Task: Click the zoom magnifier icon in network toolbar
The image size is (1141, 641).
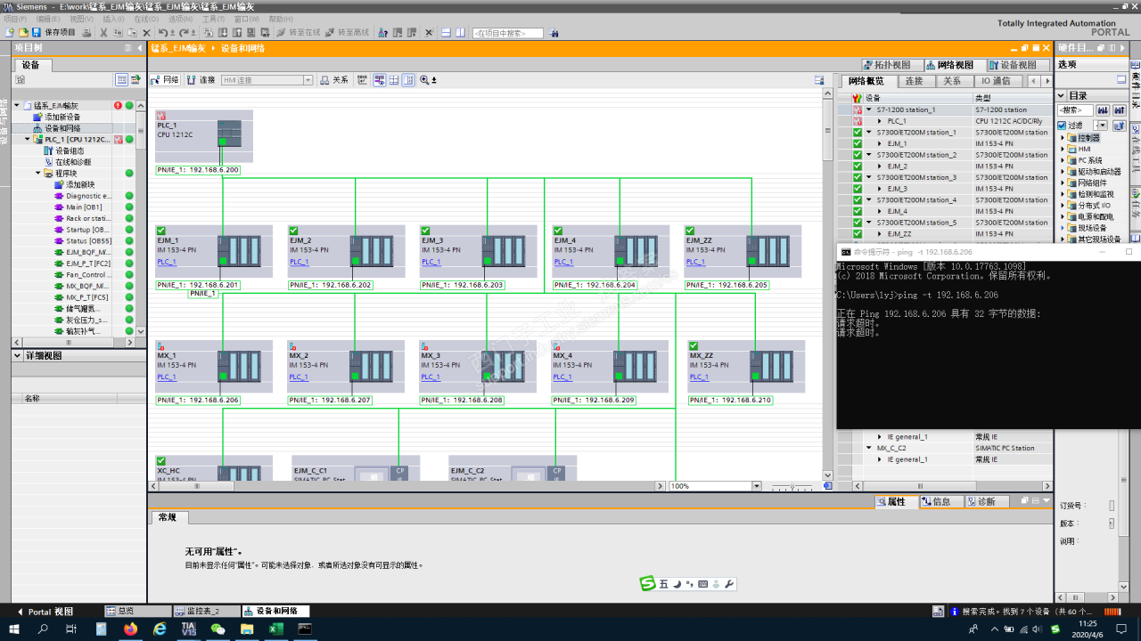Action: click(424, 80)
